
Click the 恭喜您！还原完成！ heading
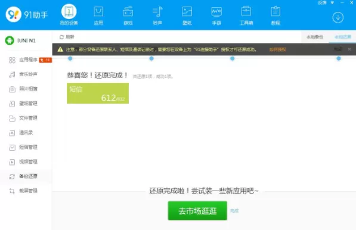[x=98, y=75]
